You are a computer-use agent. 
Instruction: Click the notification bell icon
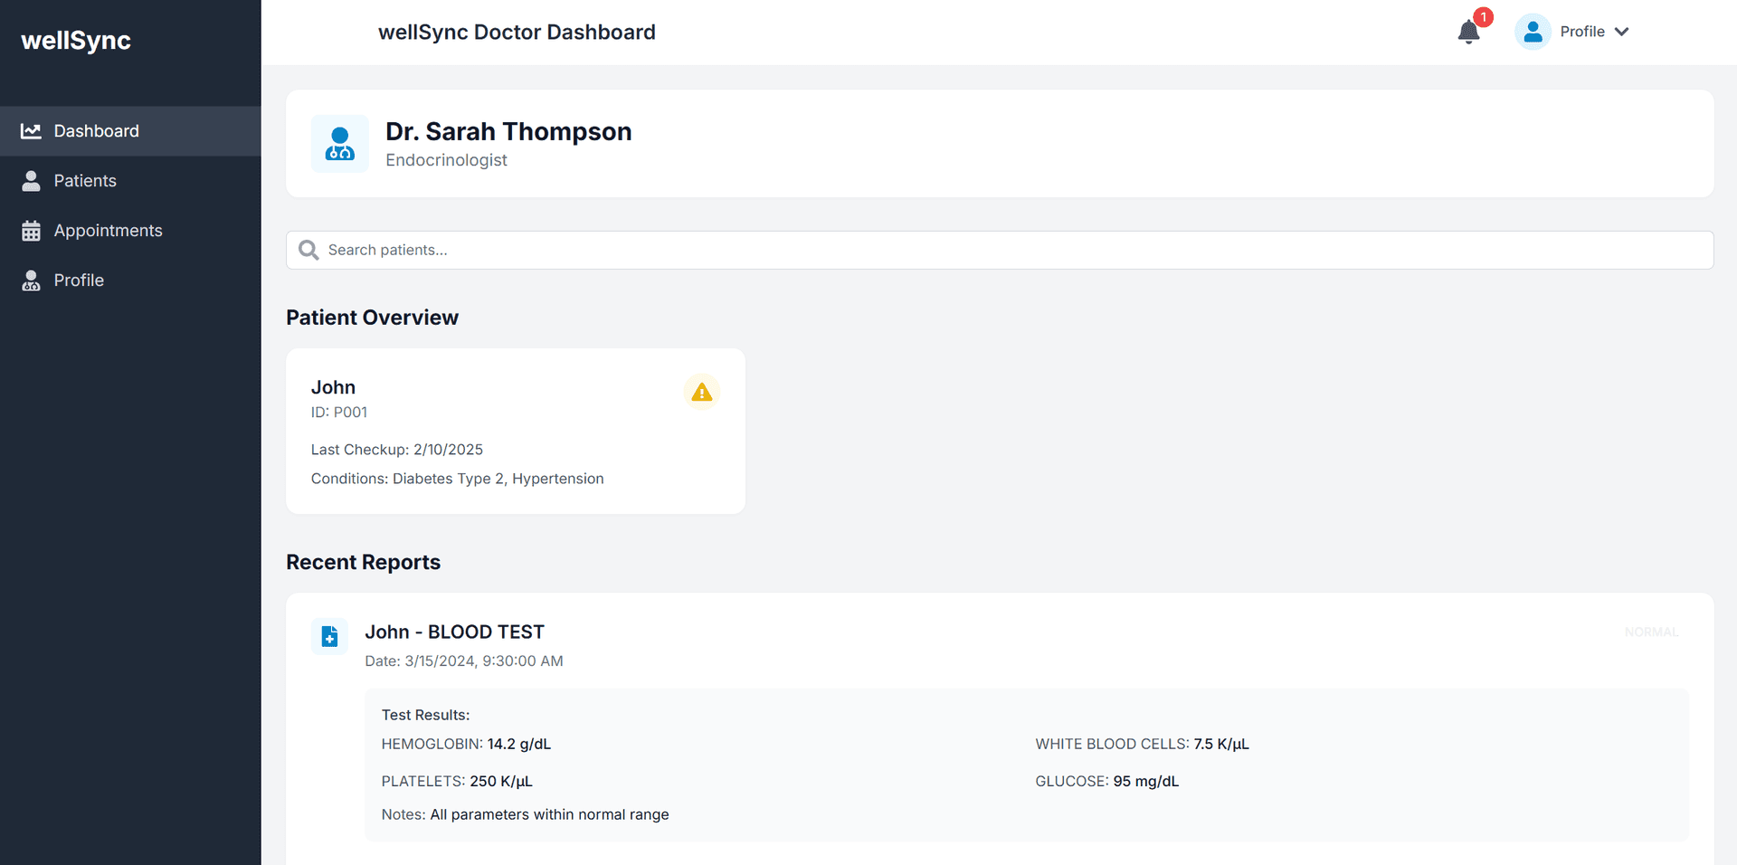(x=1467, y=31)
